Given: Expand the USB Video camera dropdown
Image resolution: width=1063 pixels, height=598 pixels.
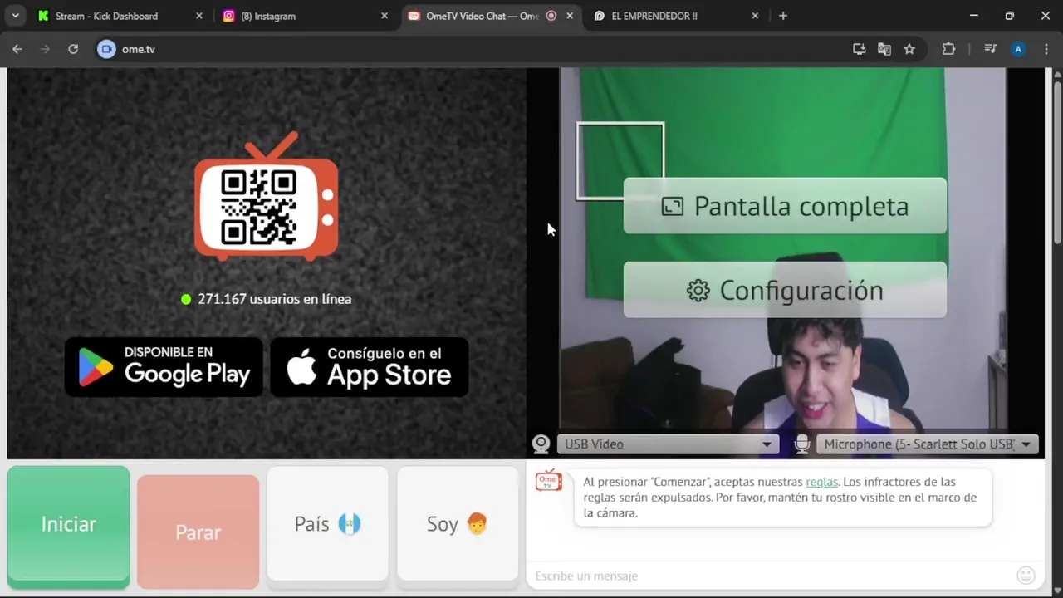Looking at the screenshot, I should (668, 444).
